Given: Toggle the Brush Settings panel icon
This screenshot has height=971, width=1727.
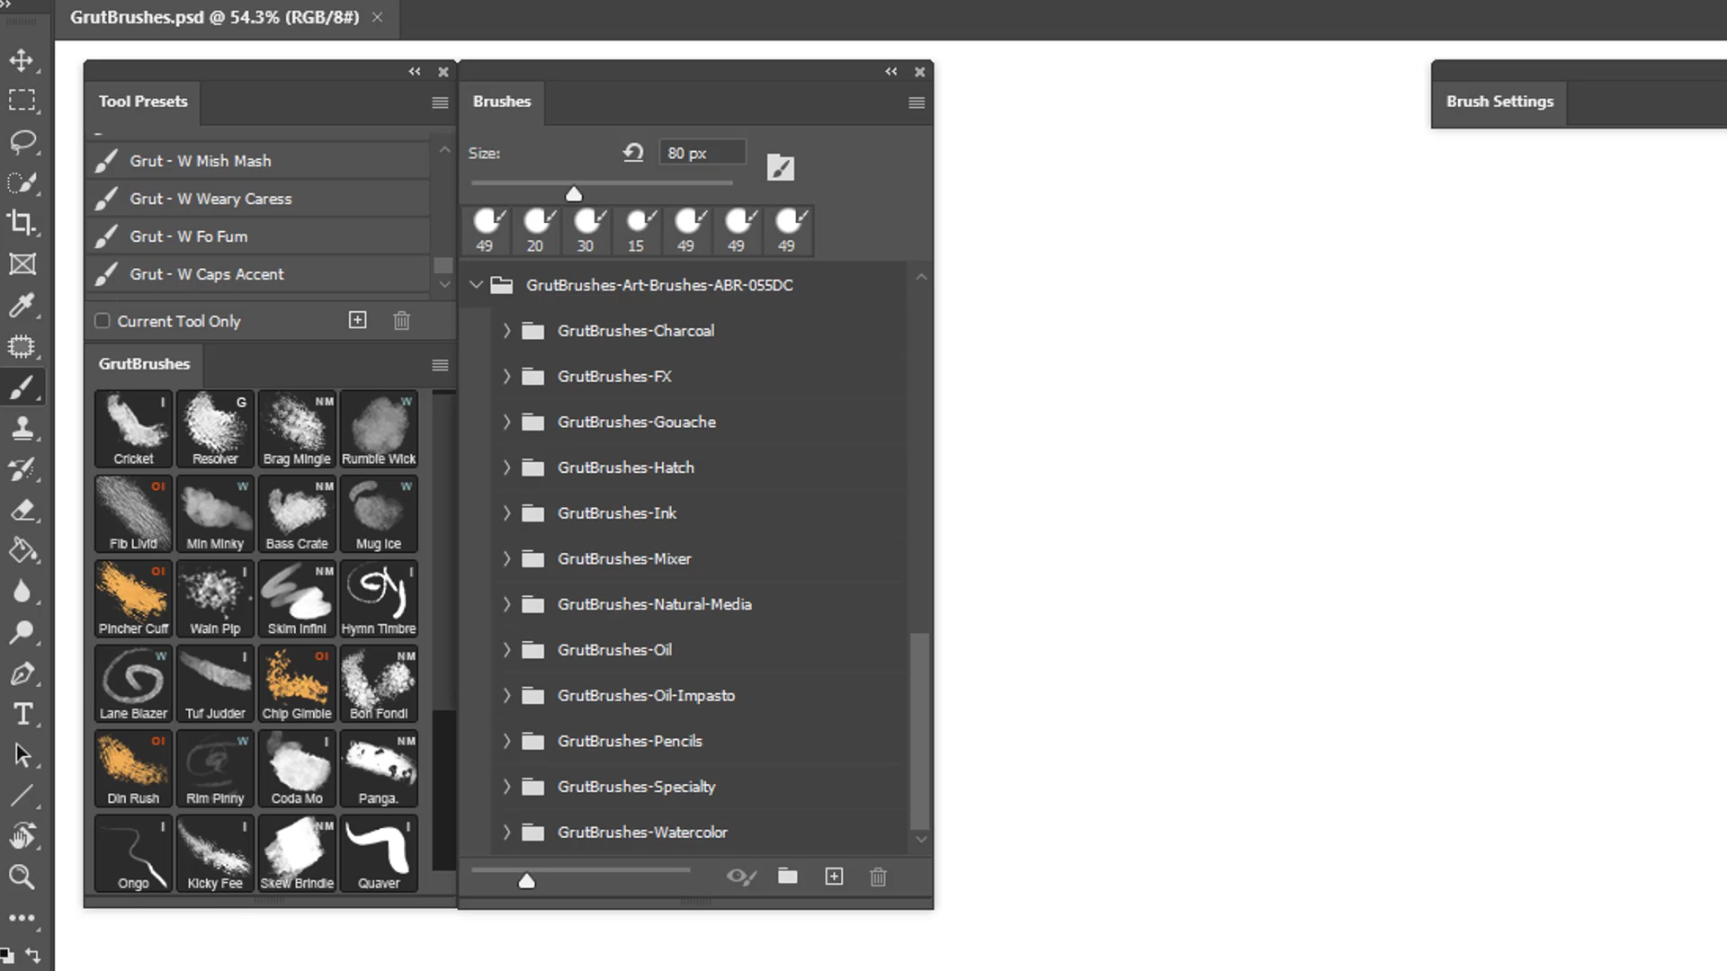Looking at the screenshot, I should tap(780, 167).
